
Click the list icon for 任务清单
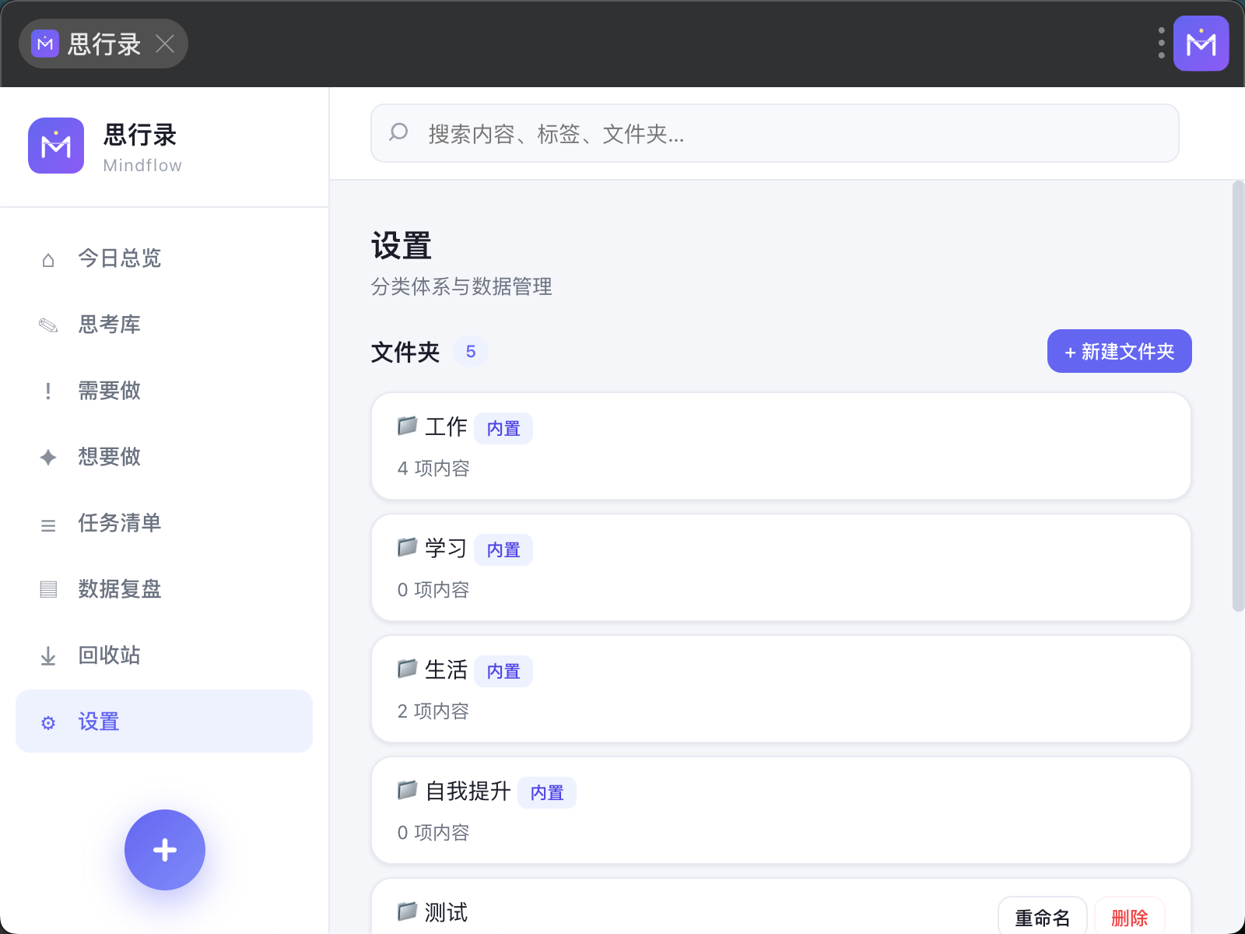click(48, 524)
